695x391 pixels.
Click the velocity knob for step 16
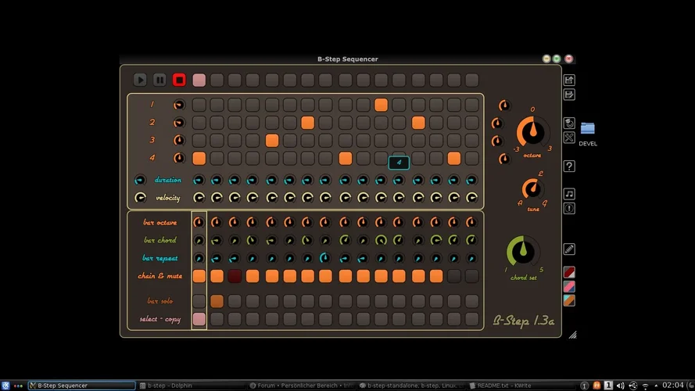(x=471, y=198)
